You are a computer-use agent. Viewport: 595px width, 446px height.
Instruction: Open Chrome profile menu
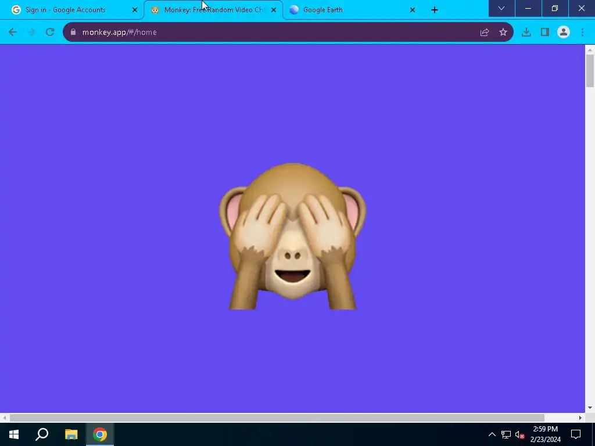[564, 33]
